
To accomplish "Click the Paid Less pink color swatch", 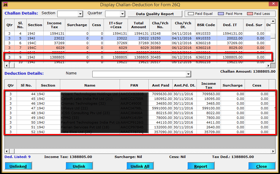I will 250,14.
